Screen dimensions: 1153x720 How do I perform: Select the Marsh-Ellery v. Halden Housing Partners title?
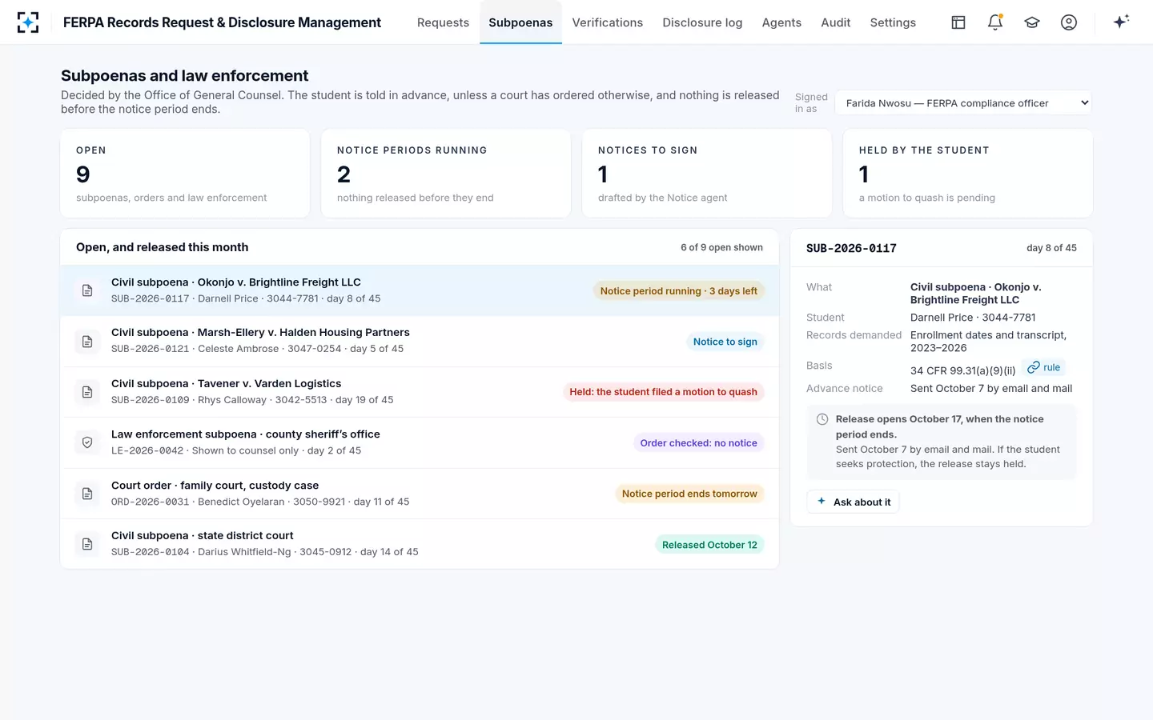pyautogui.click(x=260, y=332)
